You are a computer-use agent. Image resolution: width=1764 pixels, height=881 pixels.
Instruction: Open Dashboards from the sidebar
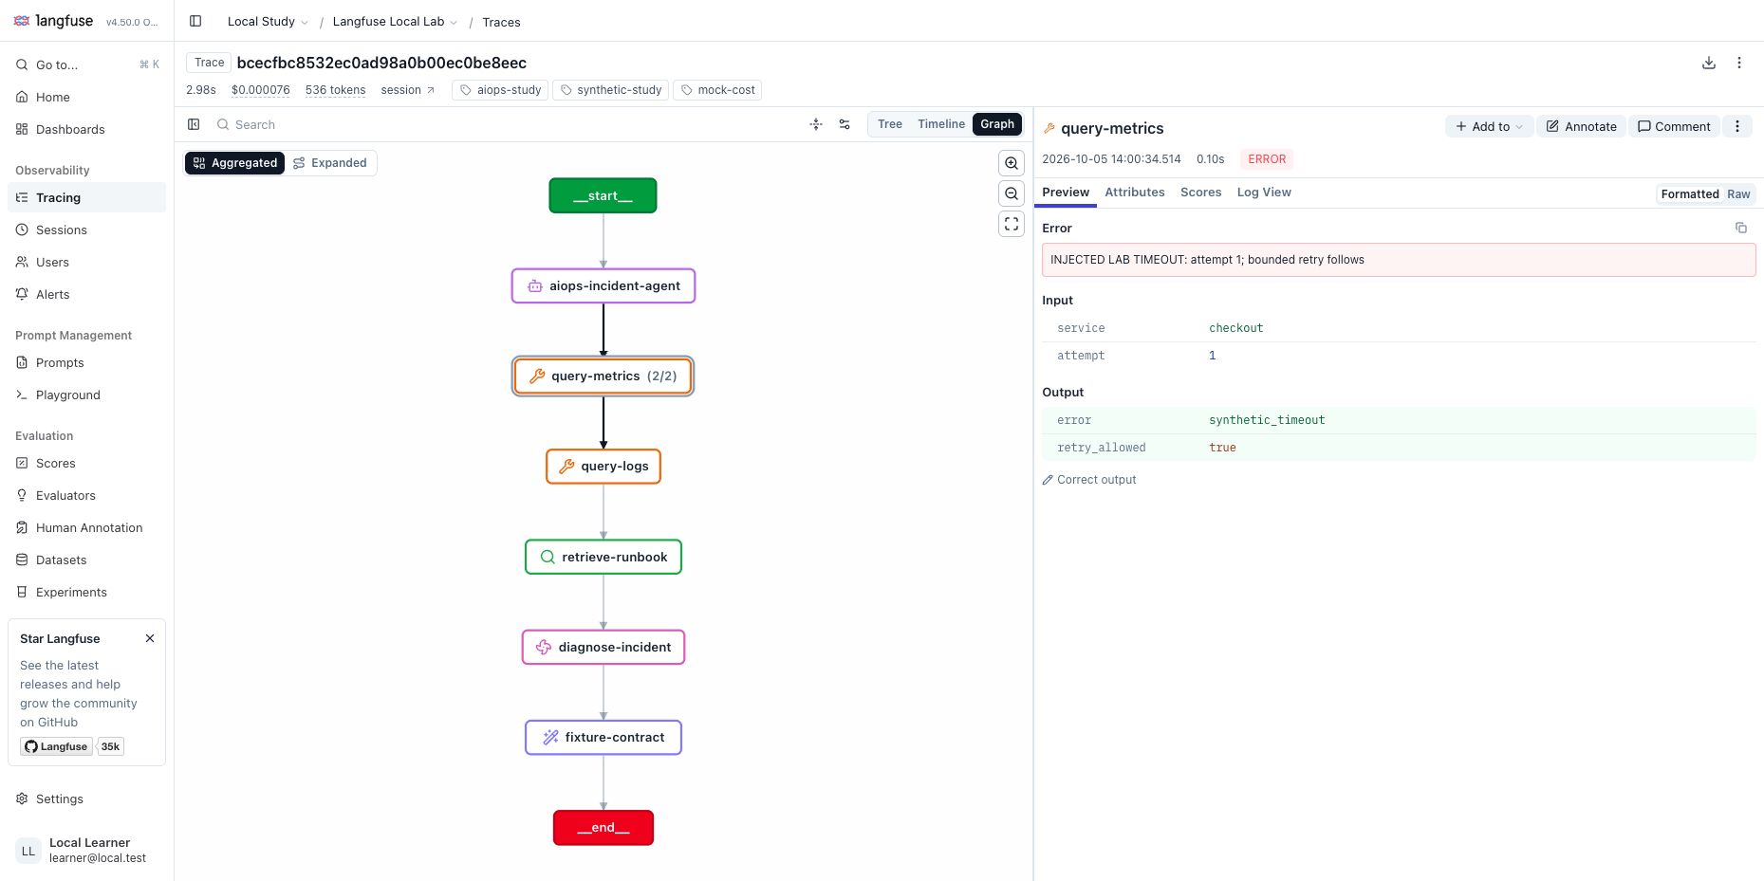click(87, 129)
